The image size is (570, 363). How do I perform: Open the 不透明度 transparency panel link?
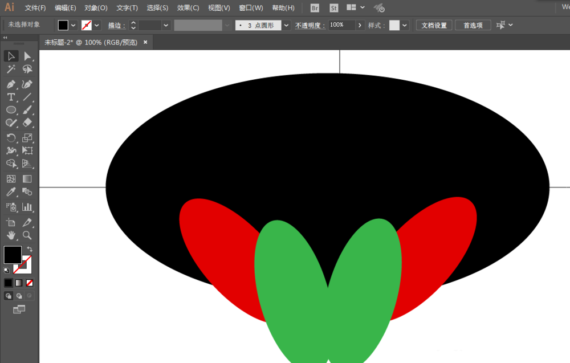pos(310,26)
